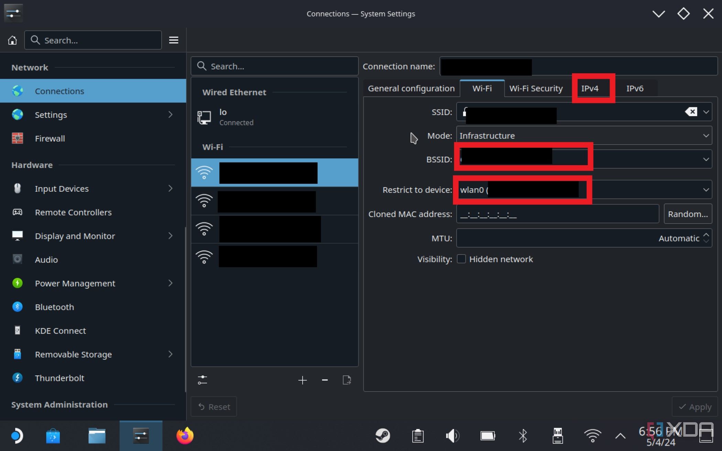Image resolution: width=722 pixels, height=451 pixels.
Task: Click the KDE Connect sidebar icon
Action: point(17,330)
